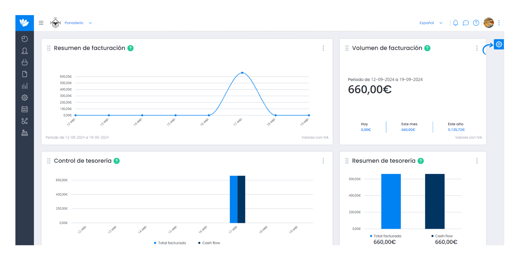Click light blue bar in Control de tesorería

(x=234, y=199)
